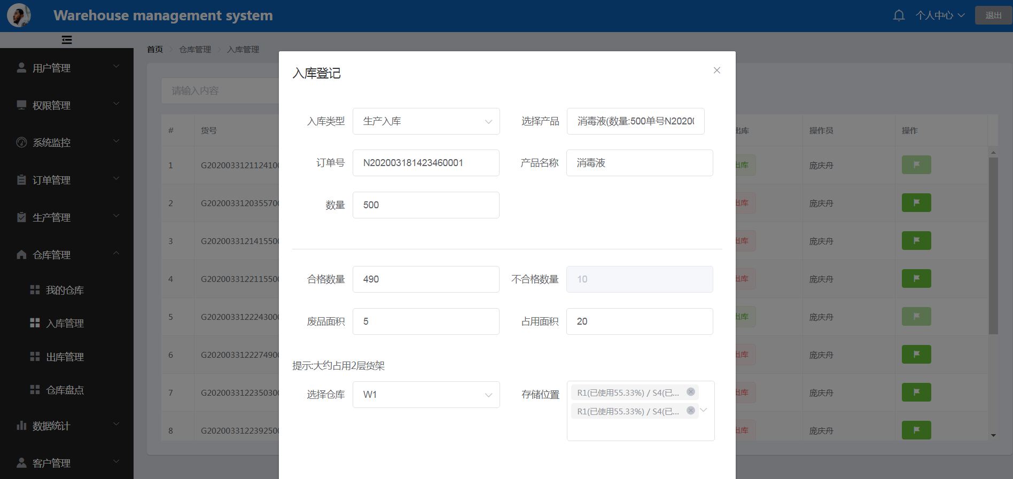Collapse the sidebar with the fold icon
The image size is (1013, 479).
pyautogui.click(x=67, y=40)
